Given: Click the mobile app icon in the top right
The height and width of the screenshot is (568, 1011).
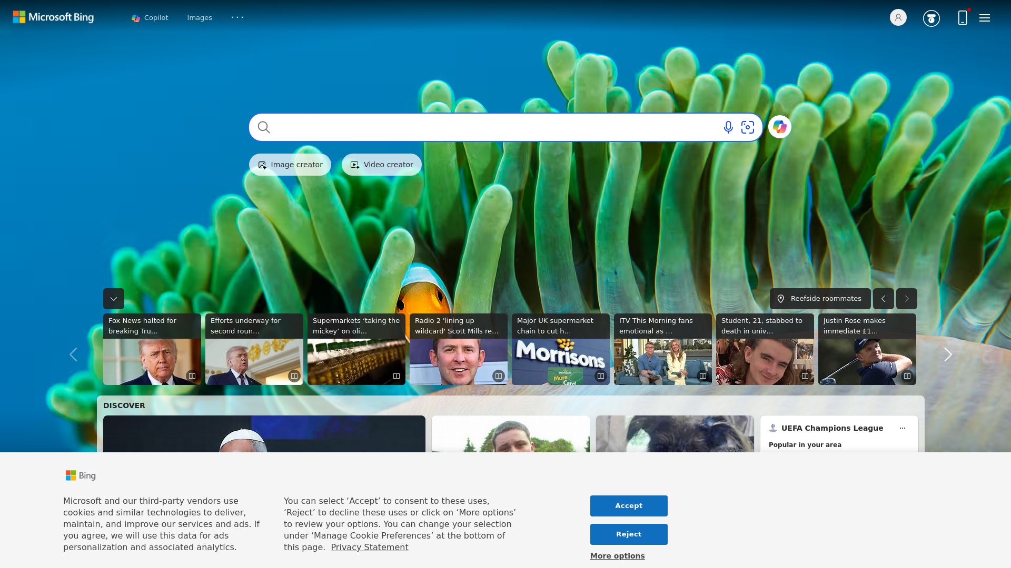Looking at the screenshot, I should [962, 17].
